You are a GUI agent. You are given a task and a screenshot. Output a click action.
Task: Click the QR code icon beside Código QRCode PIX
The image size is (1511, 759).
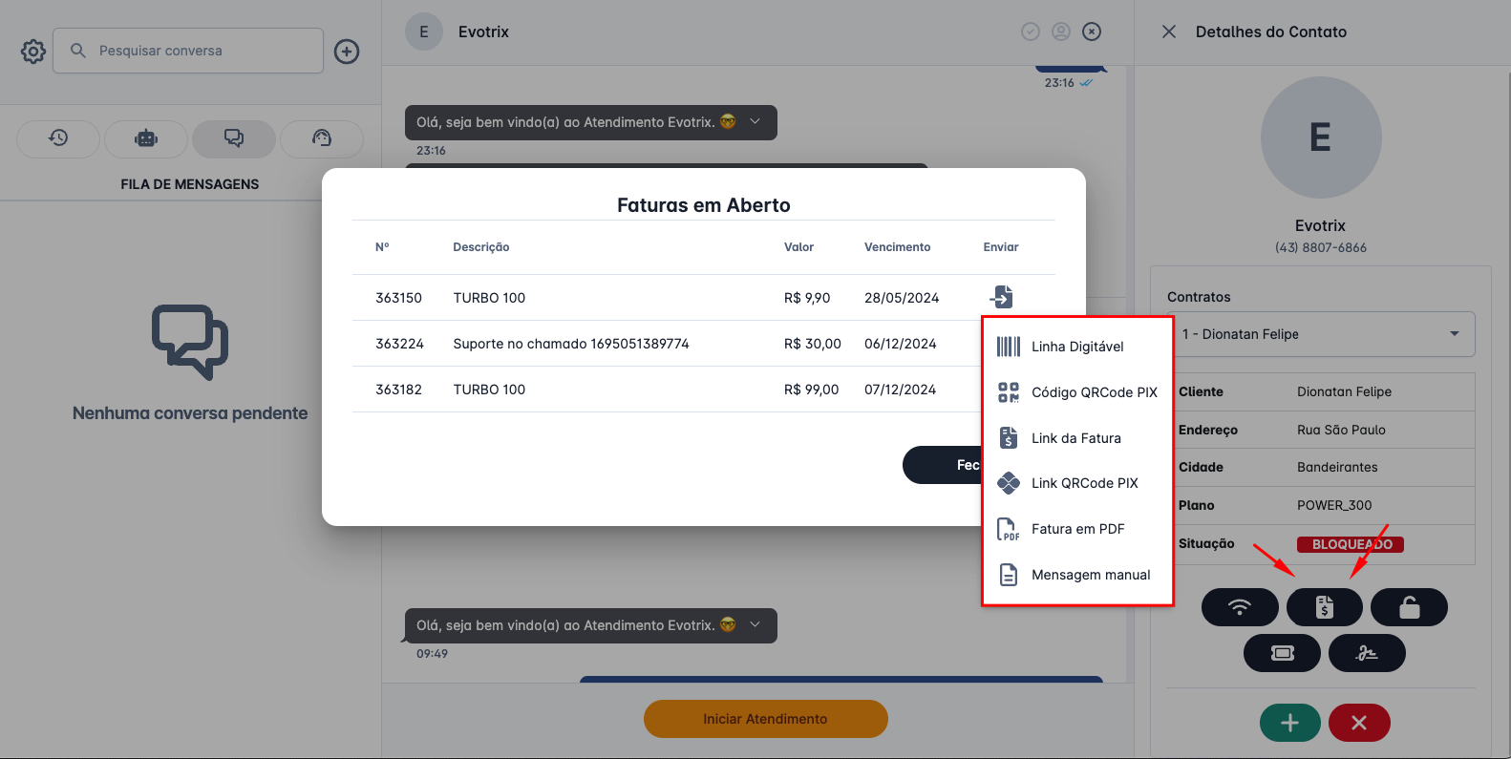pyautogui.click(x=1009, y=392)
